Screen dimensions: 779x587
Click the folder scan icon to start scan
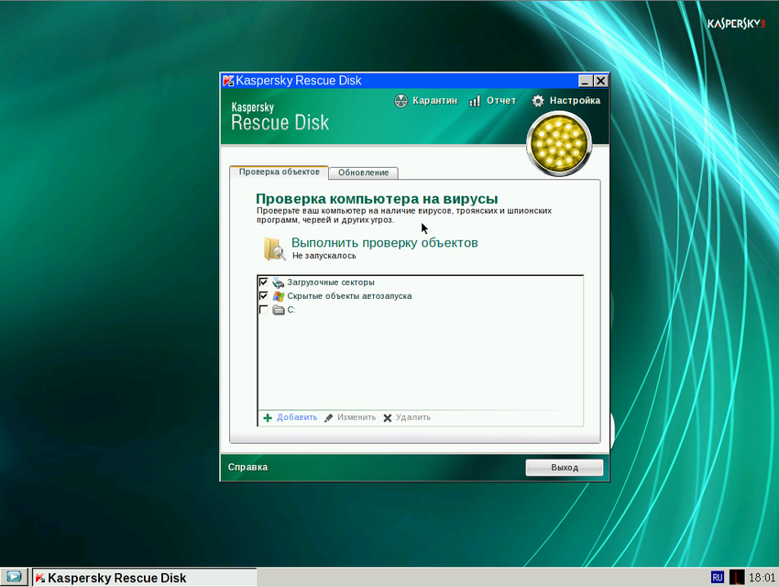point(273,249)
